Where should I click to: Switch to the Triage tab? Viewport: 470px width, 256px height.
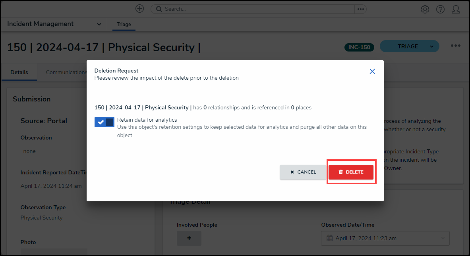click(124, 25)
